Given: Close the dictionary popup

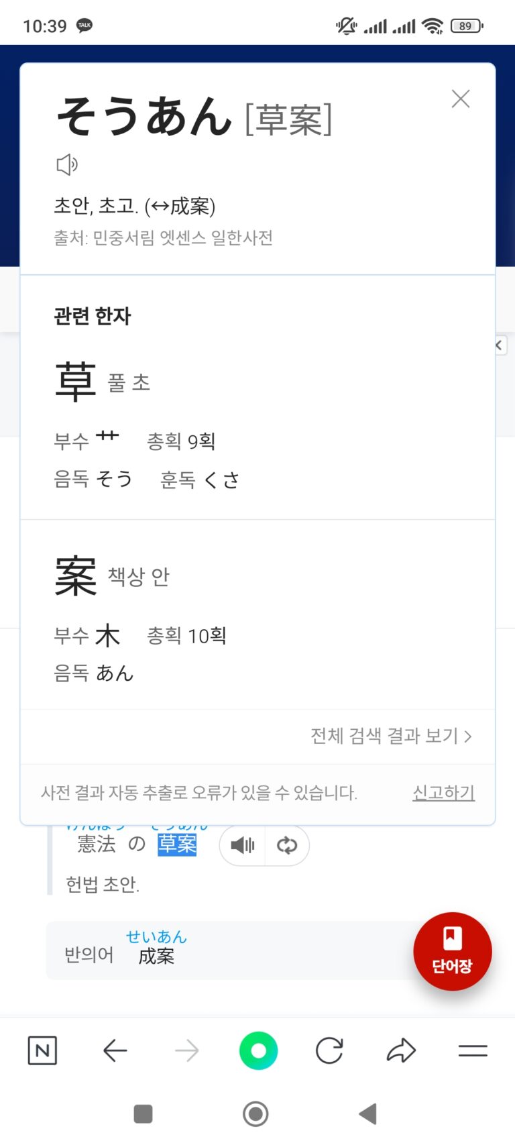Looking at the screenshot, I should pos(461,99).
